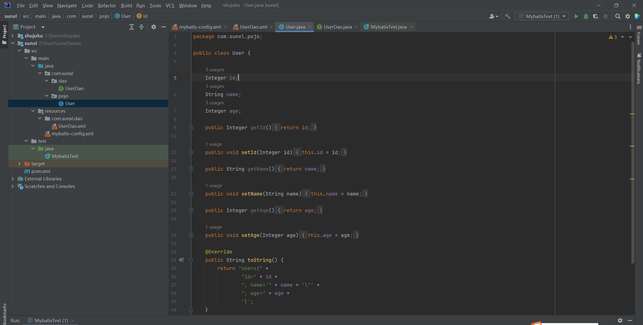This screenshot has height=325, width=643.
Task: Open Project panel options gear
Action: [154, 27]
